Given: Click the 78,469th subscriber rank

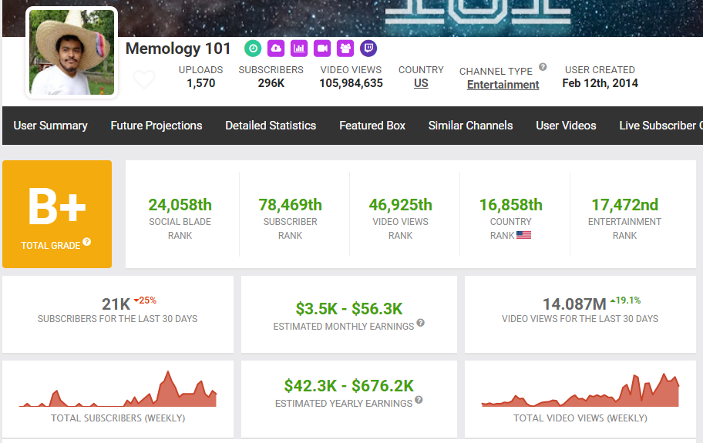Looking at the screenshot, I should [x=290, y=205].
